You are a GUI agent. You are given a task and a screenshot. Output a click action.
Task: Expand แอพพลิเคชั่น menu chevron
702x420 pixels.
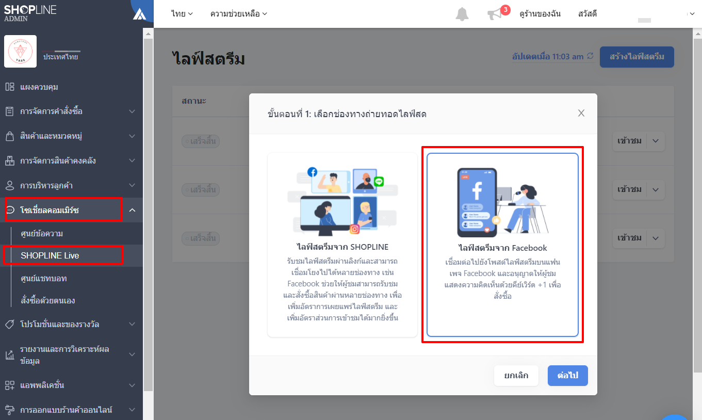pyautogui.click(x=132, y=385)
